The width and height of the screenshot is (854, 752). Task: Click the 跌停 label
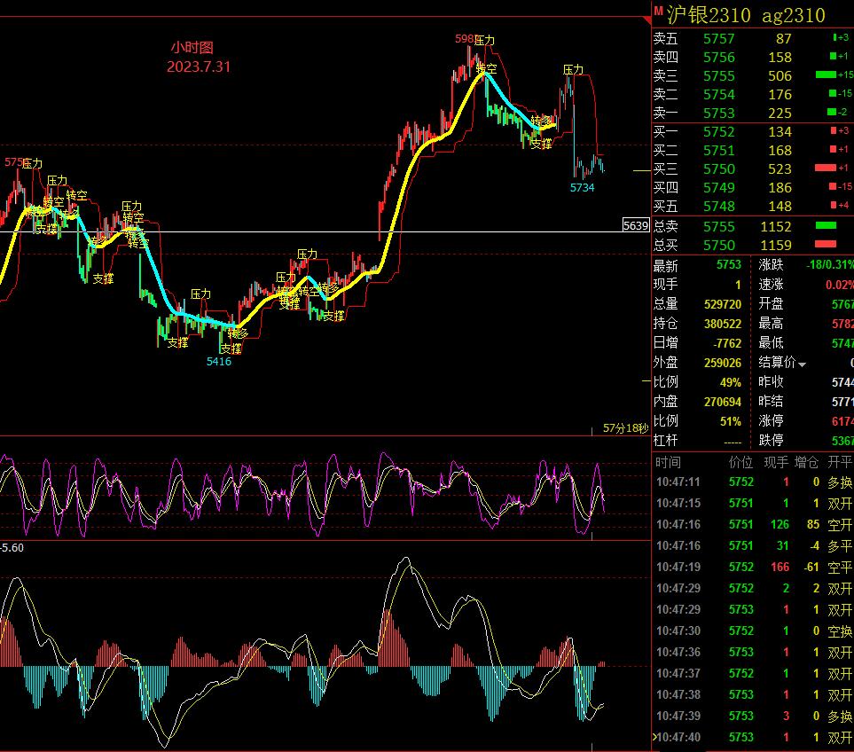coord(771,440)
